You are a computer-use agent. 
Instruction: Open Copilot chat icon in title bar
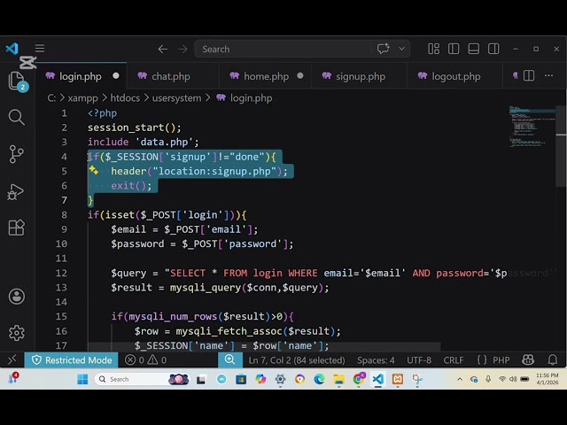[x=383, y=49]
